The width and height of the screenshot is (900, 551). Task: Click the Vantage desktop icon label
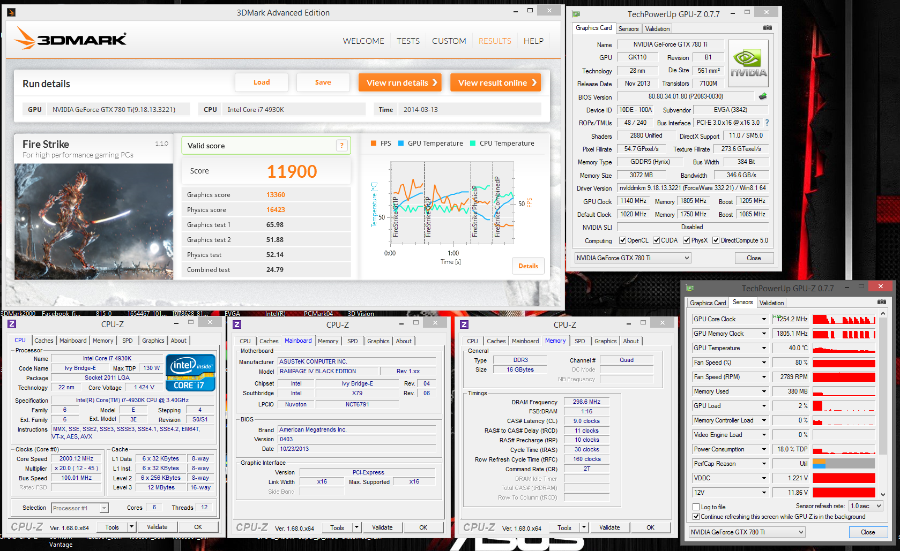point(61,545)
